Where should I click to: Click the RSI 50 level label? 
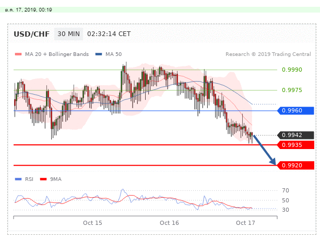tap(286, 200)
